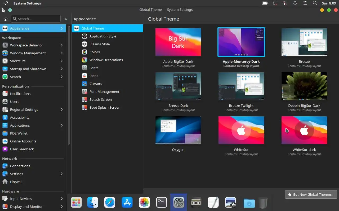Viewport: 339px width, 211px height.
Task: Open the Users settings entry
Action: tap(33, 102)
